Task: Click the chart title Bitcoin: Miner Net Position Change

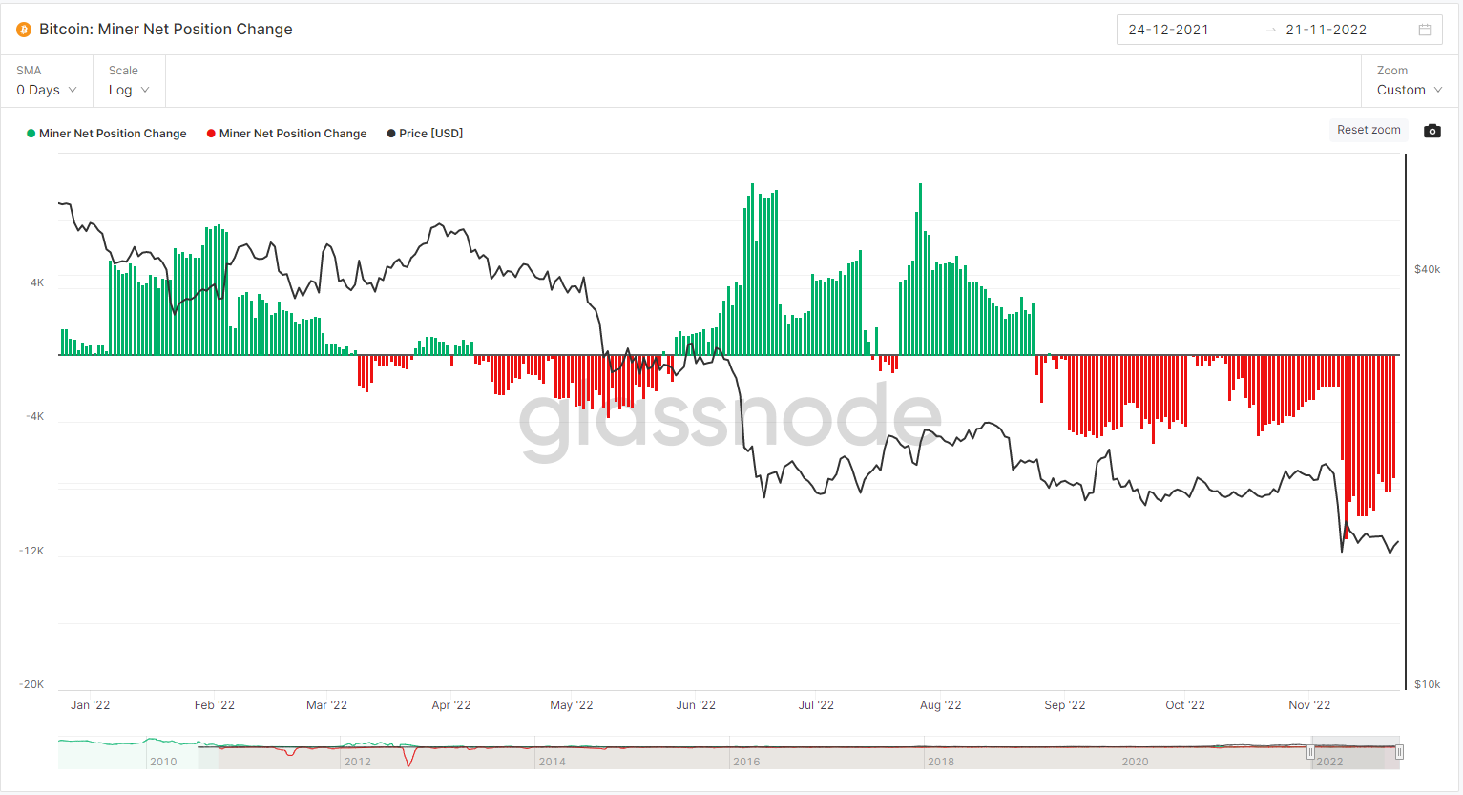Action: [x=166, y=30]
